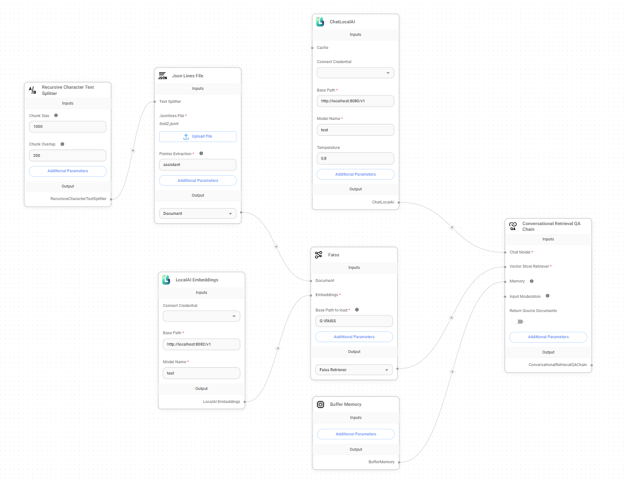The width and height of the screenshot is (625, 482).
Task: Open Additional Parameters in Conversational Retrieval QA Chain
Action: click(548, 337)
